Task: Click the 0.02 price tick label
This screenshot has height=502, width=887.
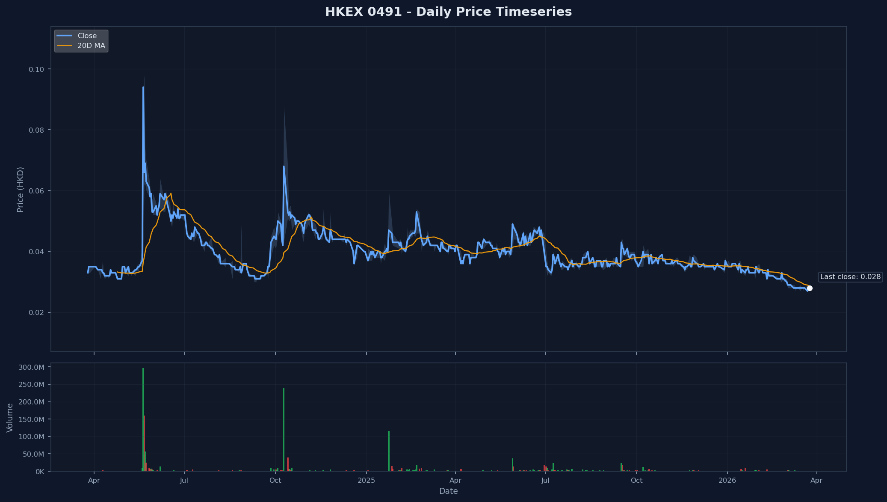Action: click(x=36, y=312)
